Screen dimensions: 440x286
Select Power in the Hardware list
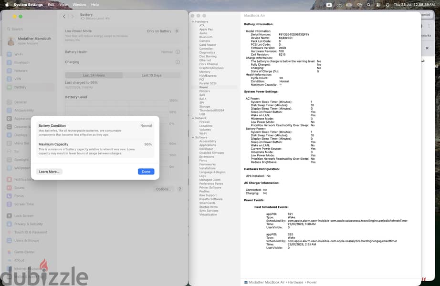[214, 87]
